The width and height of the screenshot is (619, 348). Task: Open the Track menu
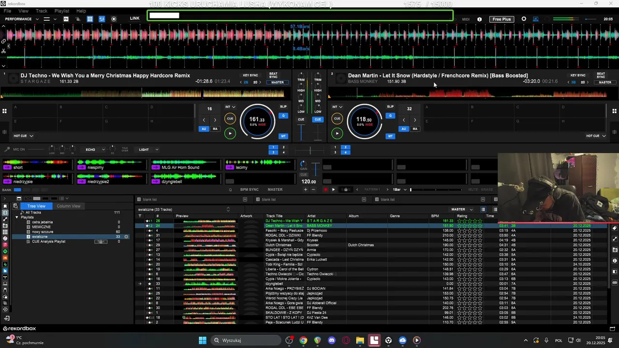[x=42, y=11]
